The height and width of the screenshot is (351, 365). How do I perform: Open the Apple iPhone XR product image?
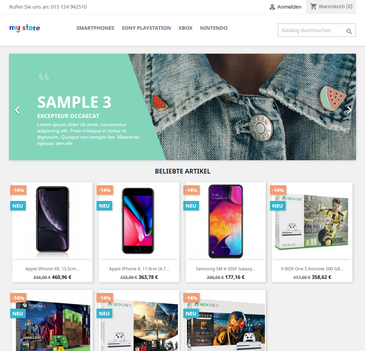52,221
